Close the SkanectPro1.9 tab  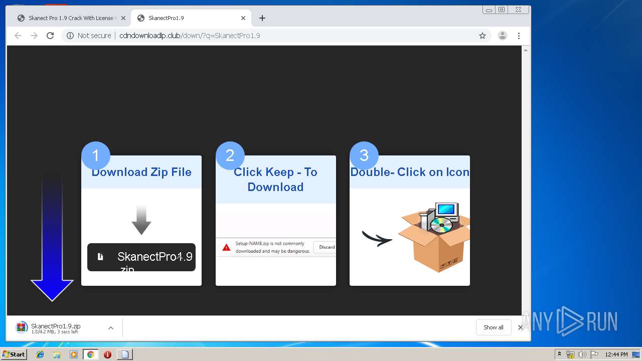click(243, 18)
